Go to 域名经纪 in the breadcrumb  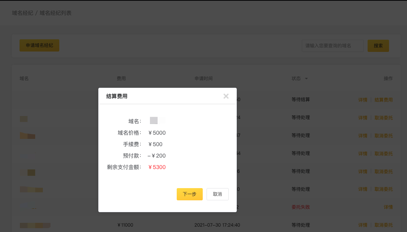[23, 13]
